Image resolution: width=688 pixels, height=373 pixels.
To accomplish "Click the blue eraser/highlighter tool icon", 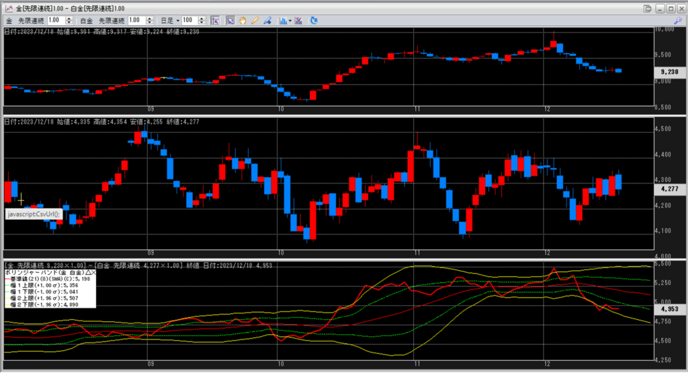I will 267,20.
